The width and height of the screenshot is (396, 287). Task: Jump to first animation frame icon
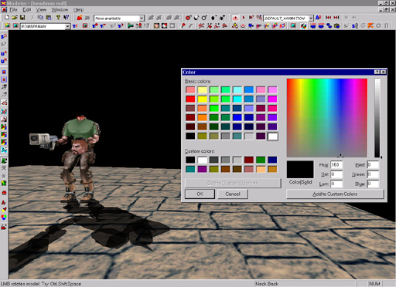(x=328, y=18)
